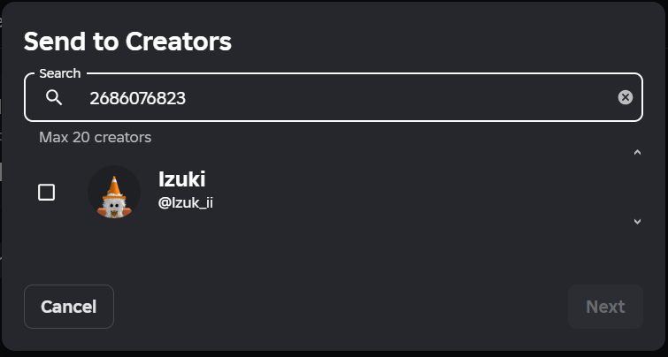
Task: Click Izuki's traffic cone avatar
Action: [114, 192]
